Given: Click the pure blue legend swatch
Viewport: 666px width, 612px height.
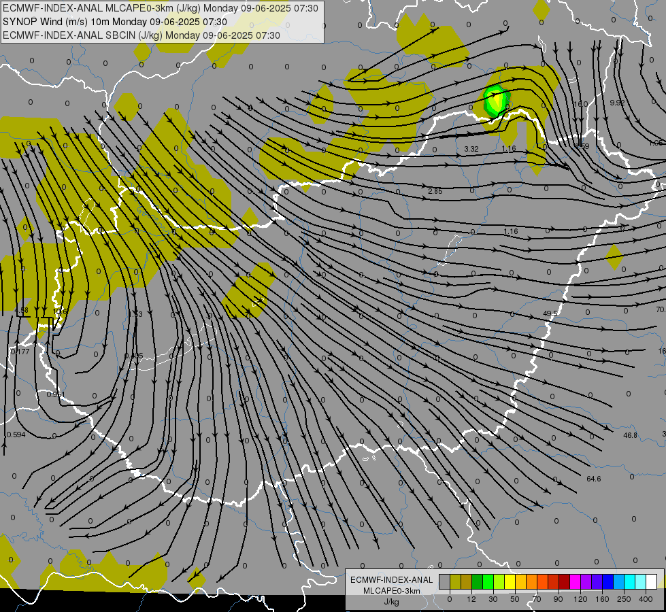Looking at the screenshot, I should (607, 581).
